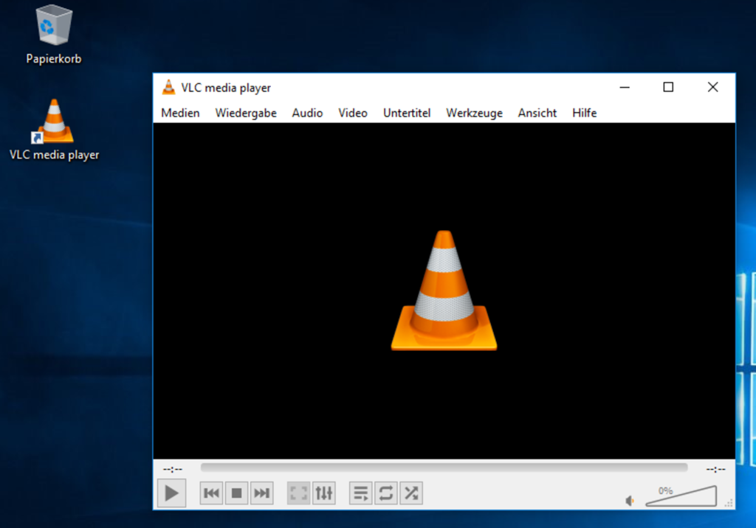The width and height of the screenshot is (756, 528).
Task: Mute audio via speaker icon
Action: coord(630,501)
